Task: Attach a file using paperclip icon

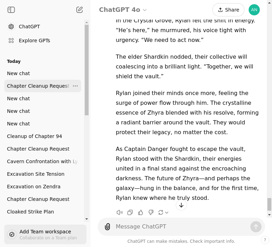Action: [107, 227]
